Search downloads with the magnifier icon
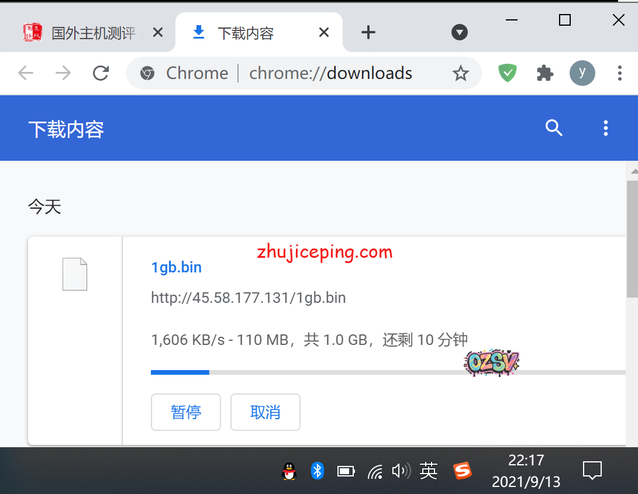The width and height of the screenshot is (638, 494). (x=553, y=128)
